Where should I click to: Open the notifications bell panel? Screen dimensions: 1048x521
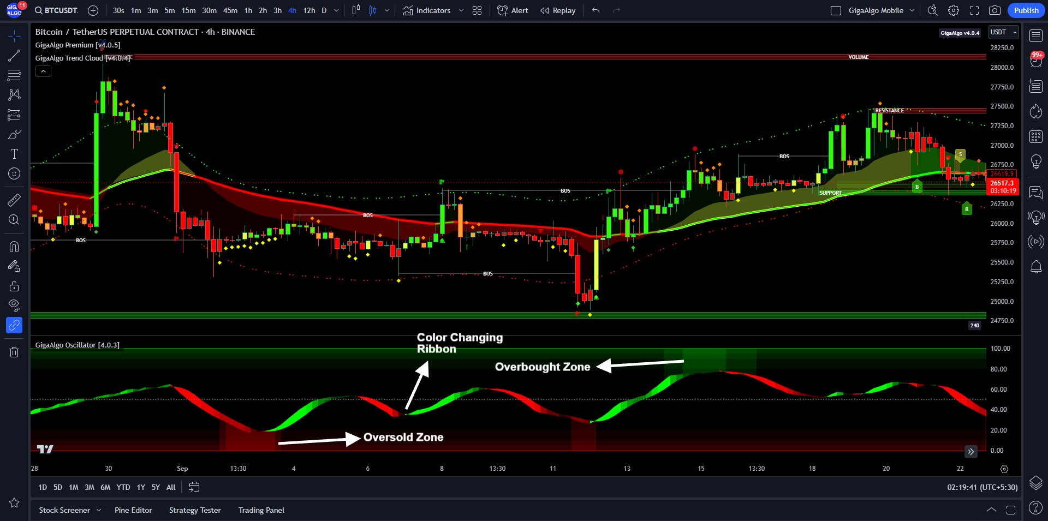pyautogui.click(x=1036, y=267)
